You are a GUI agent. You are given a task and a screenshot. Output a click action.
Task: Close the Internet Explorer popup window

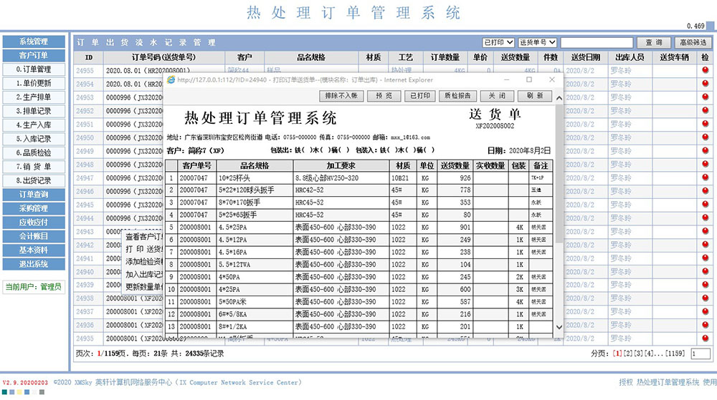click(552, 79)
